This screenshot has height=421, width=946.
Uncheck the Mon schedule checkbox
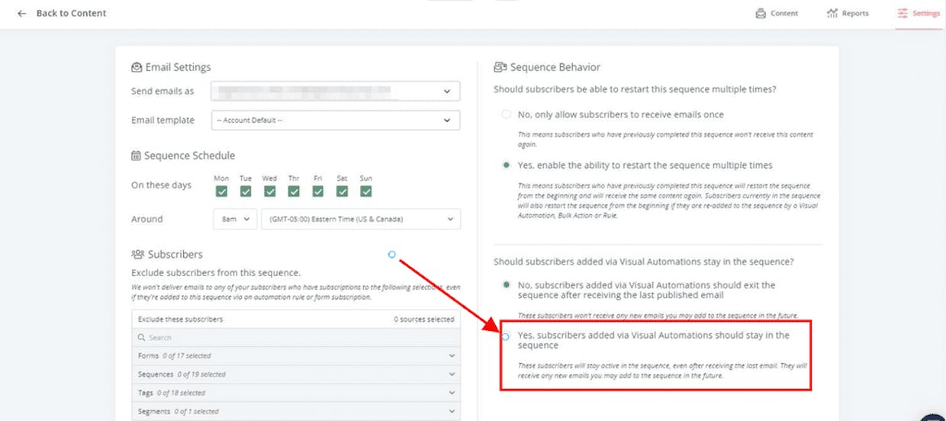(x=221, y=191)
